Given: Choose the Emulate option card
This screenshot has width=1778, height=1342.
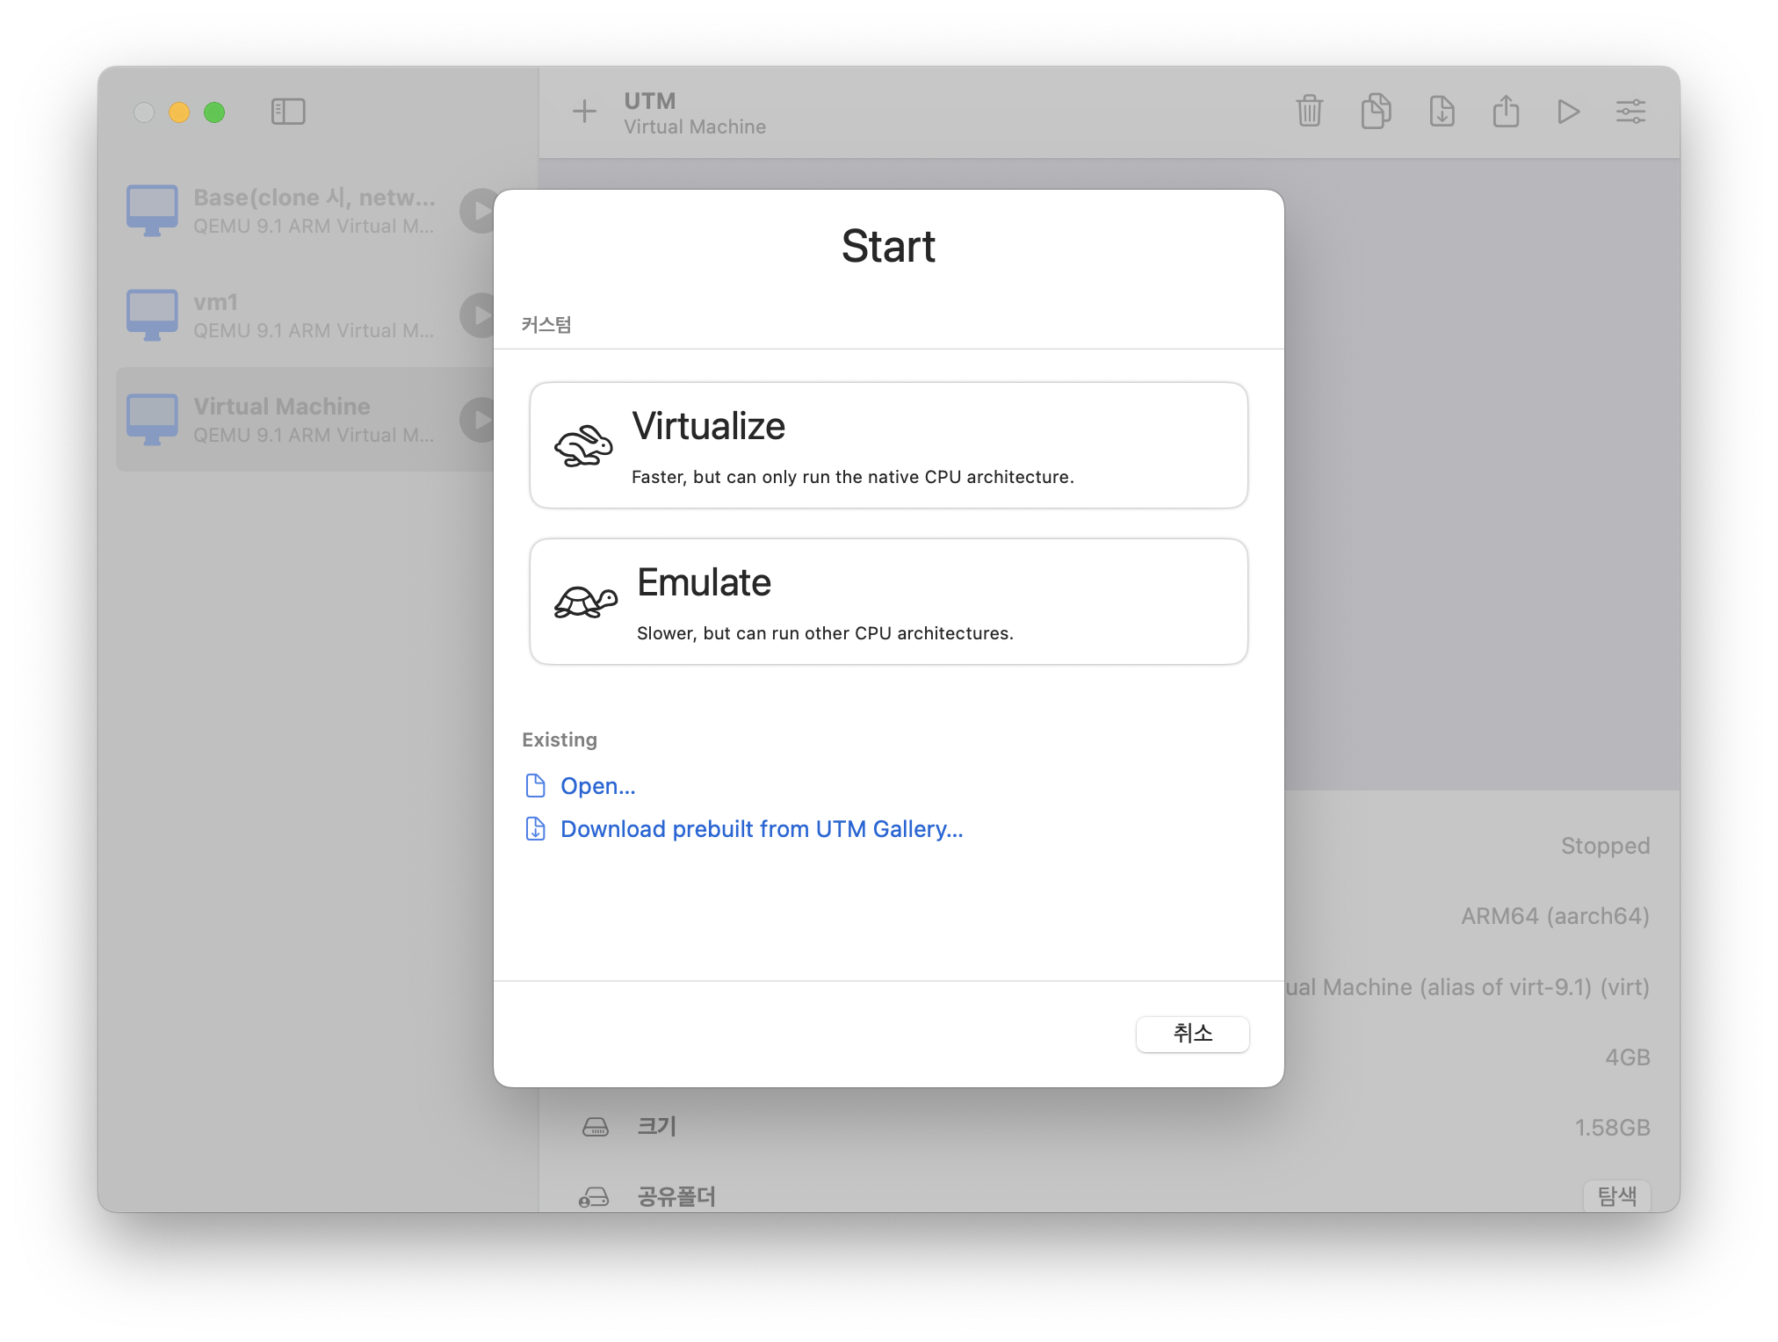Looking at the screenshot, I should [x=888, y=602].
